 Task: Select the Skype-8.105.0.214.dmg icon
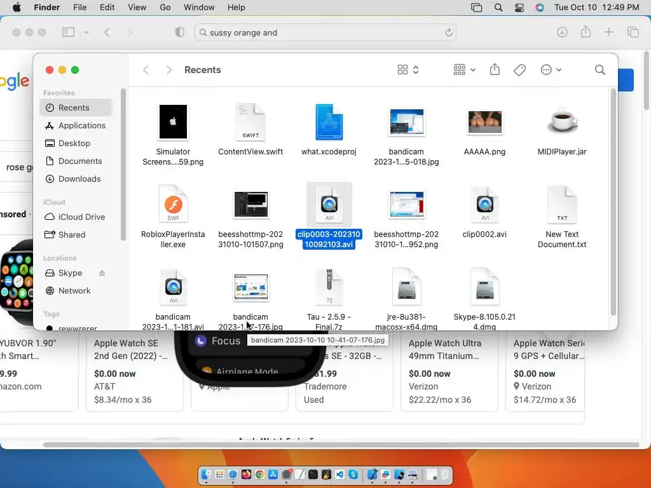(484, 287)
